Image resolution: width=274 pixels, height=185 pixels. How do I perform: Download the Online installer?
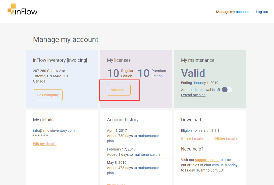pyautogui.click(x=193, y=138)
